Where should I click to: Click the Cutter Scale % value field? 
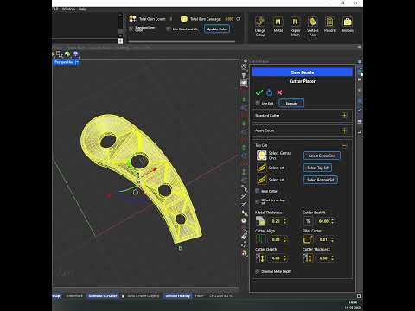coord(323,221)
